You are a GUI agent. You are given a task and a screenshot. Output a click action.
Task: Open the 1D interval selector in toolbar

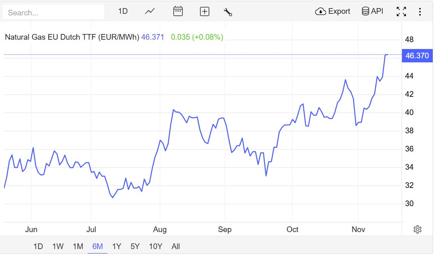122,11
